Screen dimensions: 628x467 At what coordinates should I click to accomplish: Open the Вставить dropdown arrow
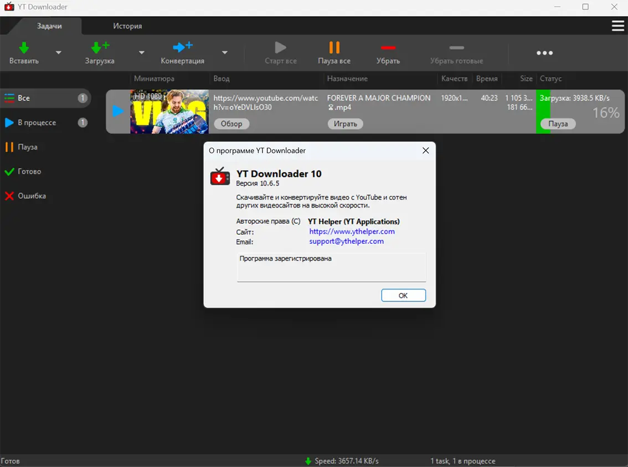(59, 53)
